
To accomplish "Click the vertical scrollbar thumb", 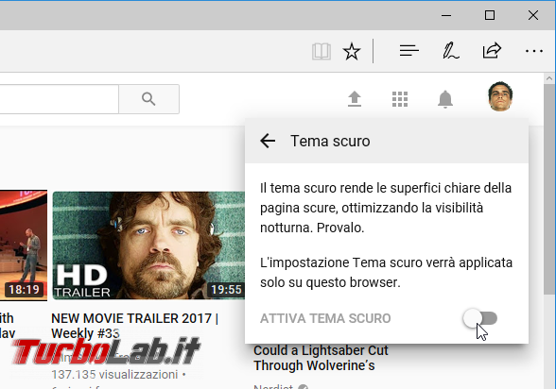I will [549, 189].
